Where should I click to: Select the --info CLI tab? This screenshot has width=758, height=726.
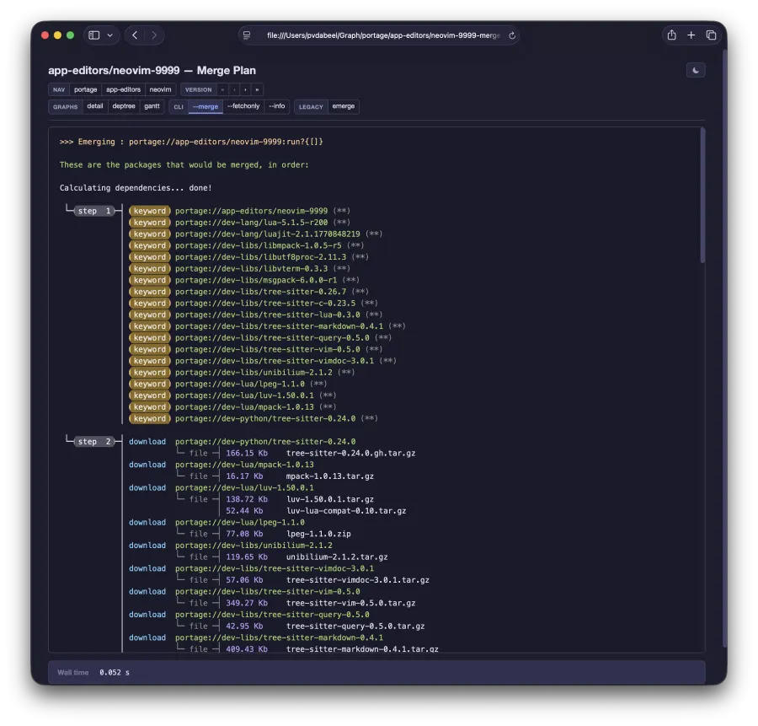(277, 106)
